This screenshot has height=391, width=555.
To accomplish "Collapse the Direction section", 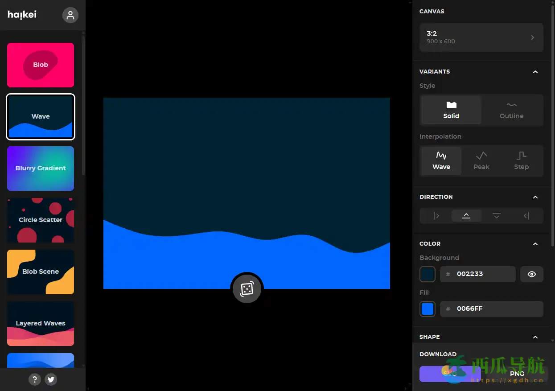I will (535, 197).
